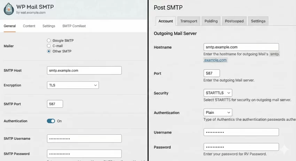Click the Mailer label
The height and width of the screenshot is (161, 296).
(9, 46)
